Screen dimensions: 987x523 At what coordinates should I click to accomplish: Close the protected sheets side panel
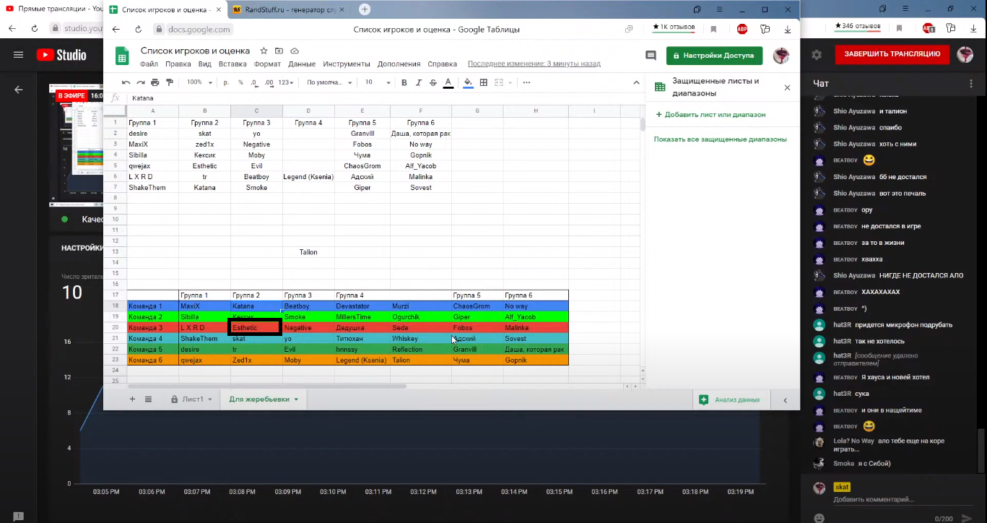point(787,87)
